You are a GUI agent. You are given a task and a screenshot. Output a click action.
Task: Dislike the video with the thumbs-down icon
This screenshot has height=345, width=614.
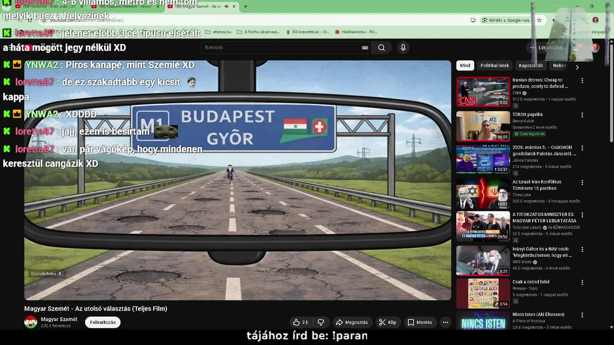(x=321, y=322)
